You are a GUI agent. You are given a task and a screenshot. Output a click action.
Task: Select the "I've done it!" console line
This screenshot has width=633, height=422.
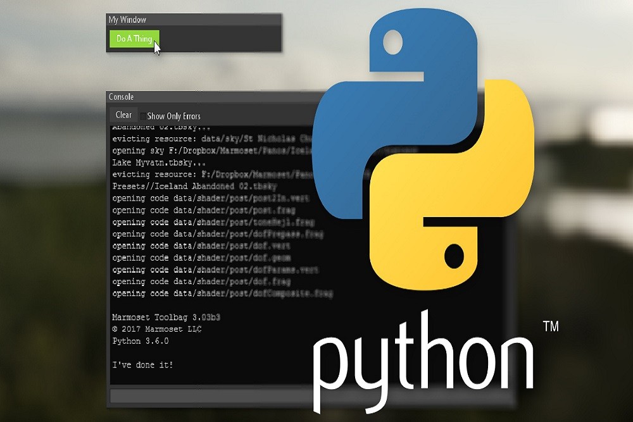[x=142, y=364]
